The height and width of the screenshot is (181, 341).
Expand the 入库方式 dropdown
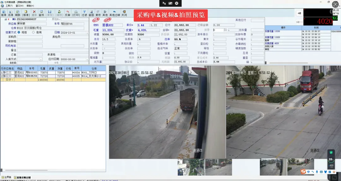(41, 59)
